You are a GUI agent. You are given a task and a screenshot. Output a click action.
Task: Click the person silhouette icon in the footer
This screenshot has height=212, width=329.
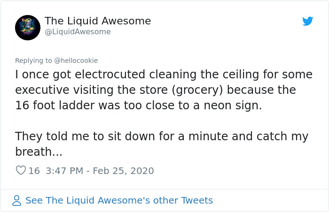[16, 200]
